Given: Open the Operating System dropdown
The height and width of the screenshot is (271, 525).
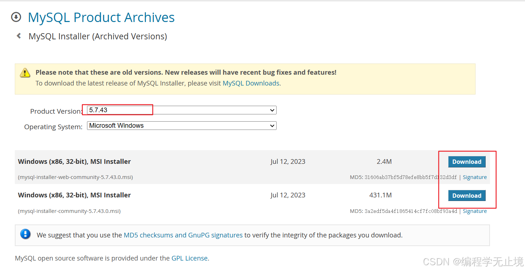Looking at the screenshot, I should 182,126.
